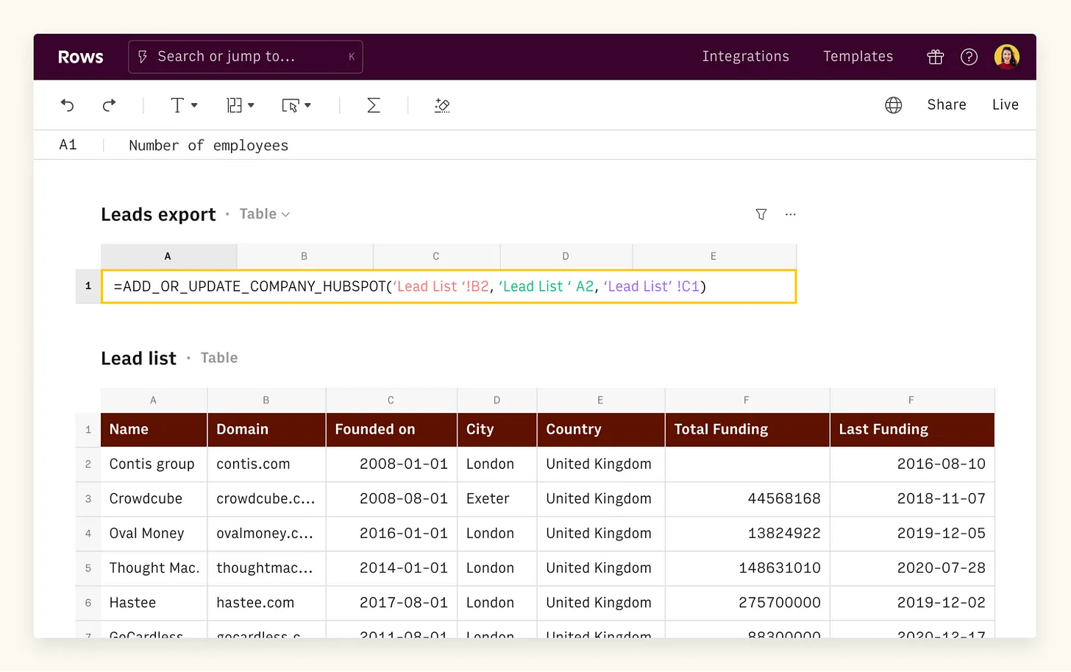Select row 3 number in Lead list
Screen dimensions: 1071x672
88,499
